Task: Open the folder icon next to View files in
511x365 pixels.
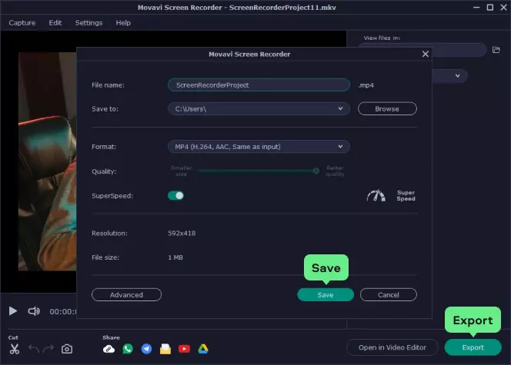Action: point(496,50)
